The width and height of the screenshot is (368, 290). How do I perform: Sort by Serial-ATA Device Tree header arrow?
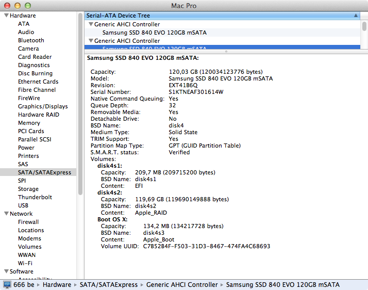pos(356,15)
